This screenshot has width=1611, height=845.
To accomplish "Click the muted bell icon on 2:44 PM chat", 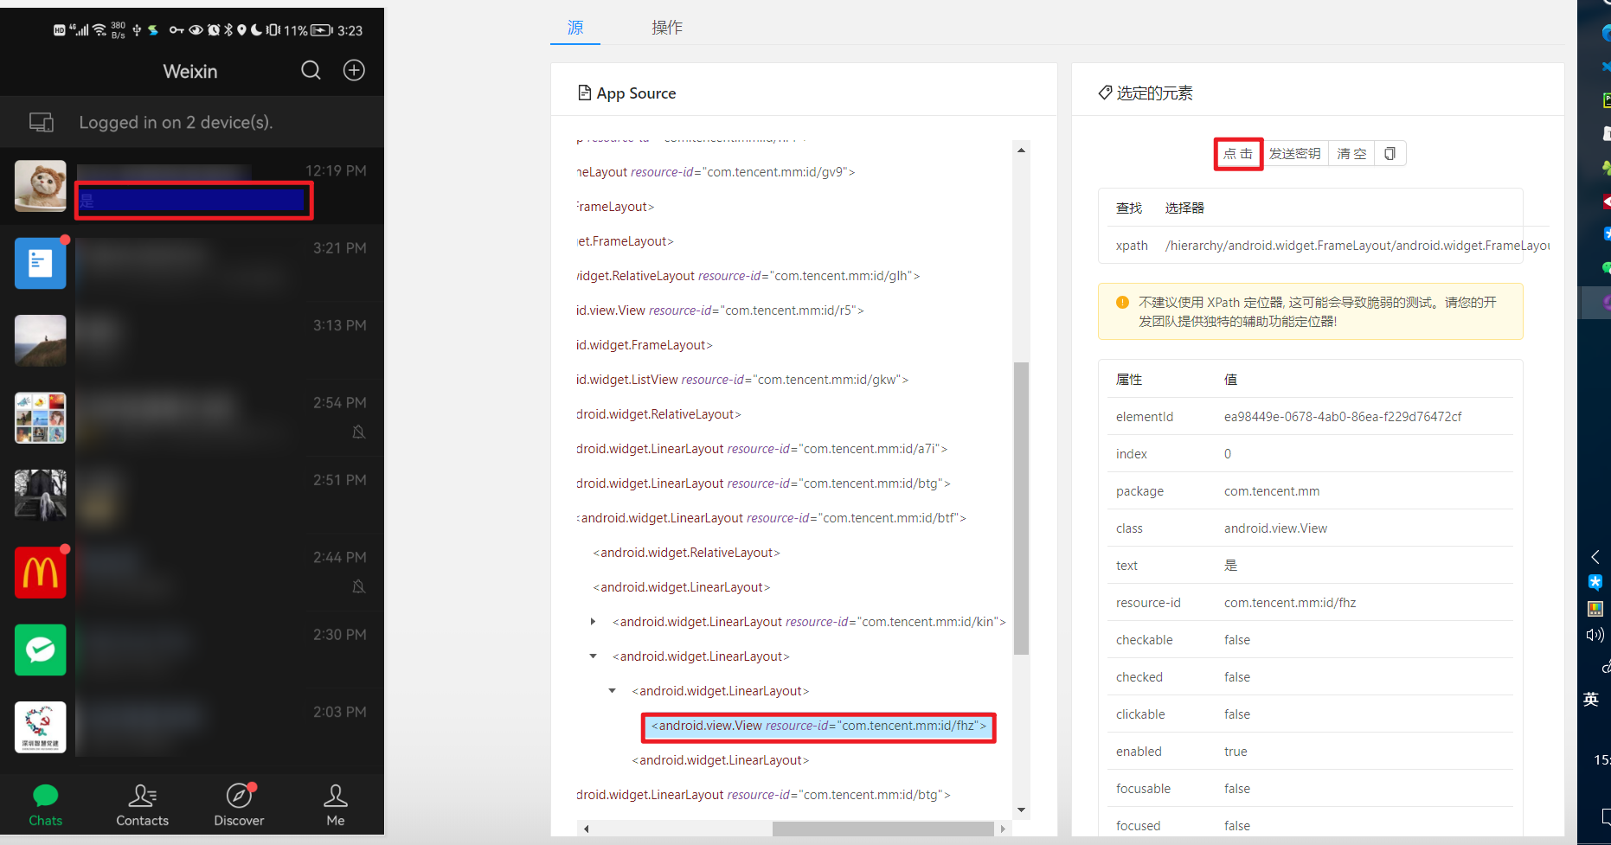I will tap(358, 586).
